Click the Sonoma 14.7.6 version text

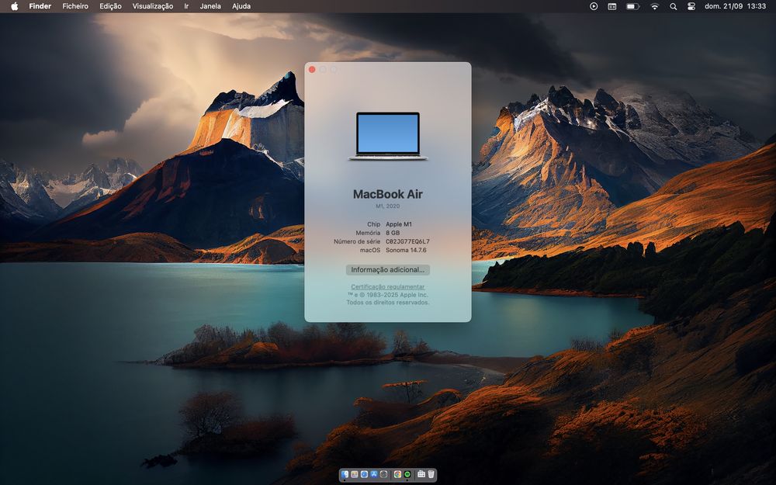tap(406, 250)
